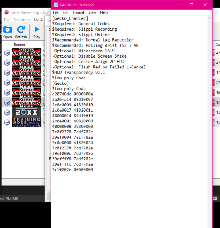The height and width of the screenshot is (228, 220).
Task: Click the '$Recommended: Polling drift fix + VB' line
Action: click(x=95, y=46)
